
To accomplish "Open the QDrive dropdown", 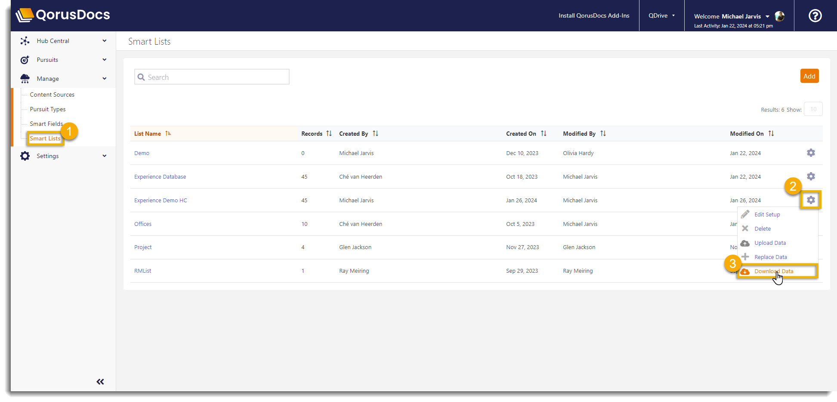I will (x=661, y=15).
